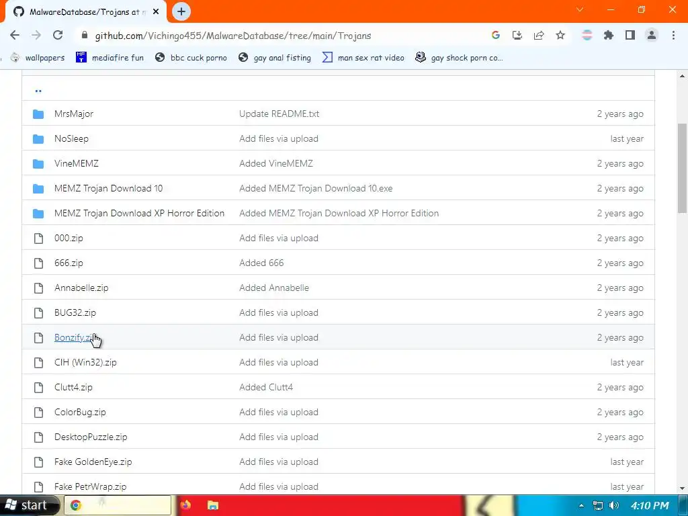Open the Fake GoldenEye.zip file
Viewport: 688px width, 516px height.
93,462
